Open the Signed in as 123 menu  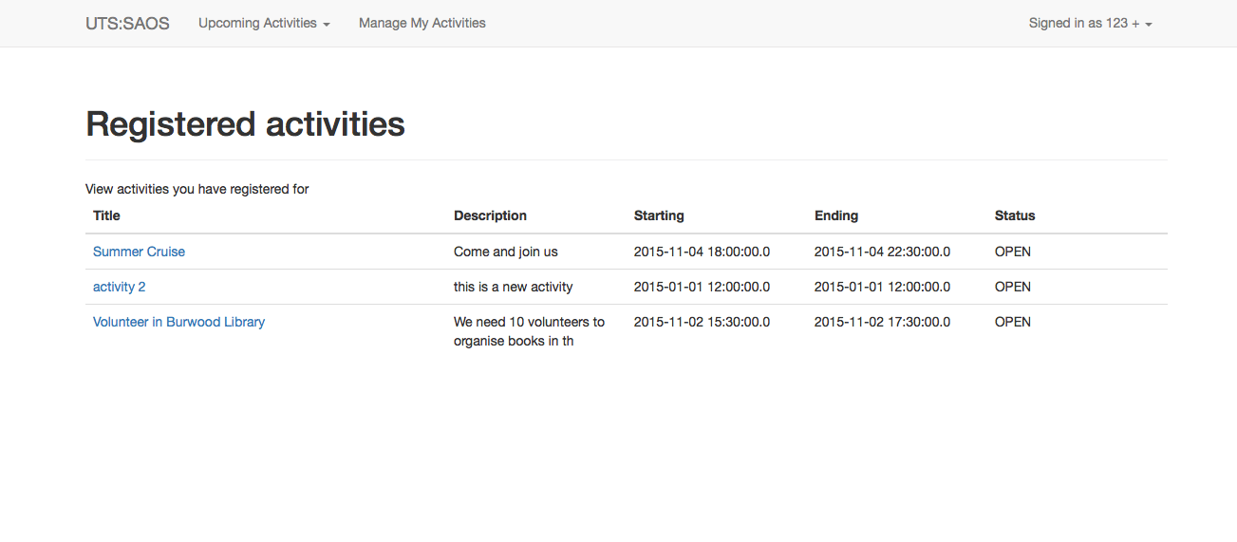1090,24
